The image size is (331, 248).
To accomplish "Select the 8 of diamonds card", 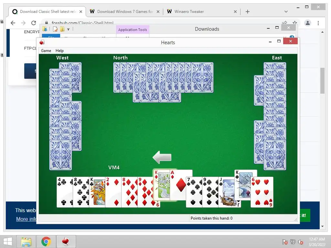I will 129,192.
